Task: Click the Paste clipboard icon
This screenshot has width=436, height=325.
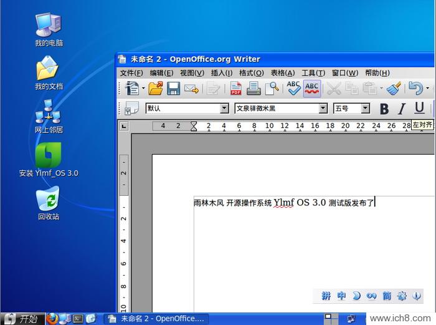Action: coord(370,89)
